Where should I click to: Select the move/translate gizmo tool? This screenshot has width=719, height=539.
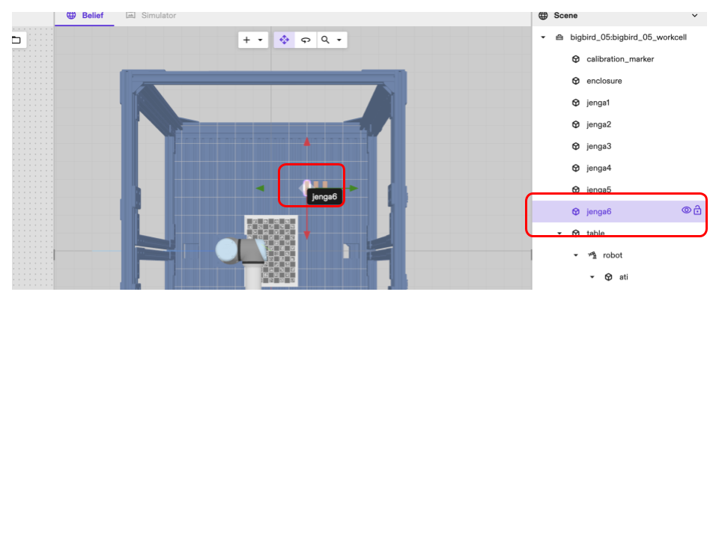(284, 40)
